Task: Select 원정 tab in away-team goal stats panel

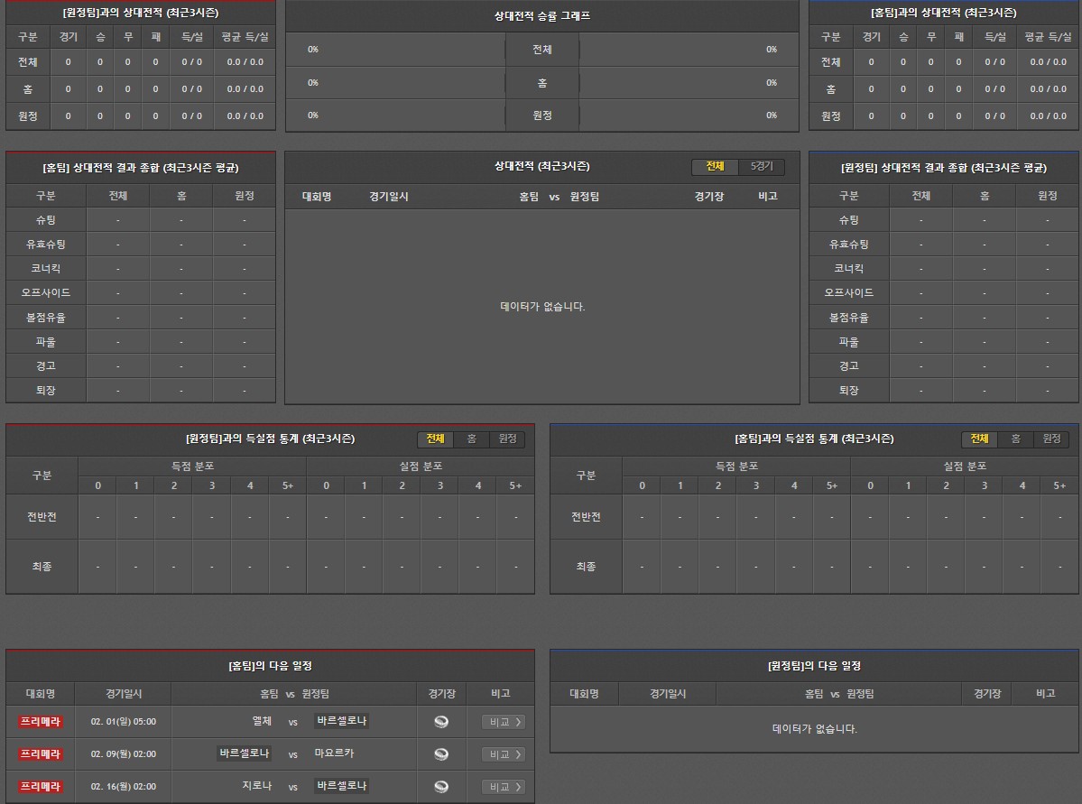Action: tap(507, 439)
